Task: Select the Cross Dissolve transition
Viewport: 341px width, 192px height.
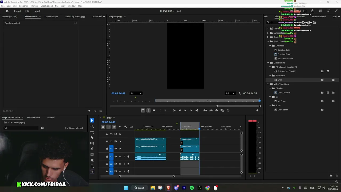Action: (284, 93)
